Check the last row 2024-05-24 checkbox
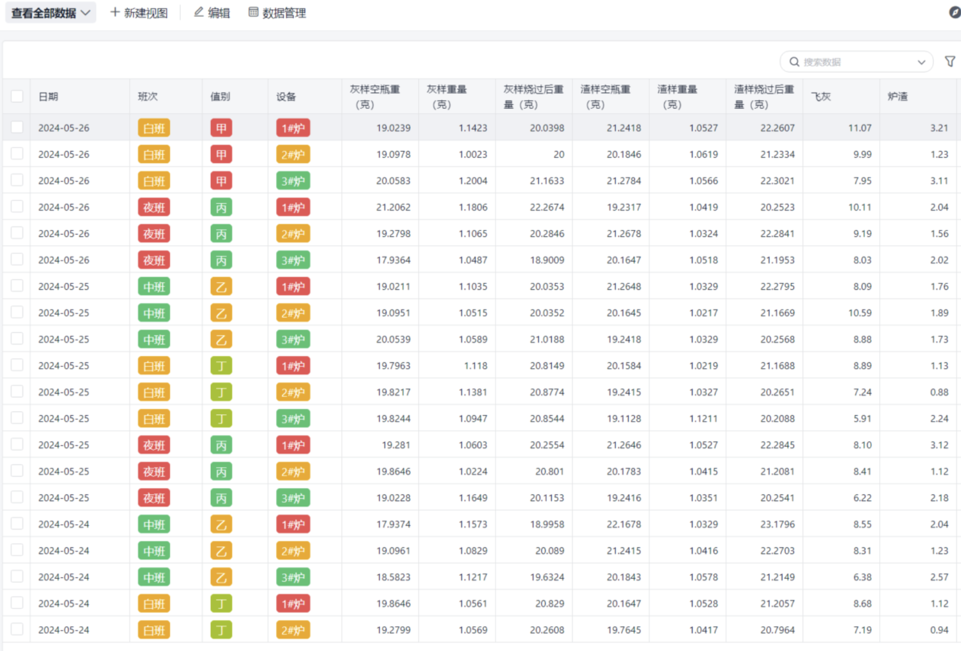The width and height of the screenshot is (961, 651). click(x=17, y=629)
